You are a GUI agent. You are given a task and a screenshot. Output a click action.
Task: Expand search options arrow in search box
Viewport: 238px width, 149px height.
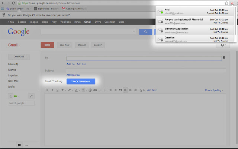pos(134,32)
